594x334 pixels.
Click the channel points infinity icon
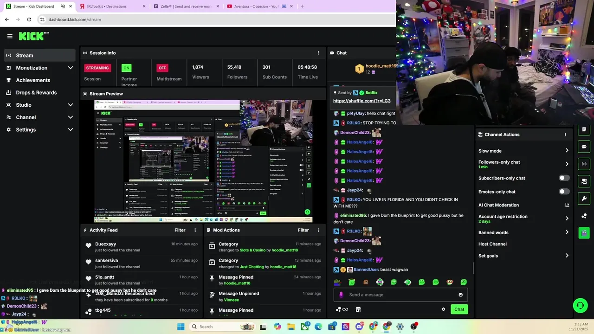click(342, 309)
